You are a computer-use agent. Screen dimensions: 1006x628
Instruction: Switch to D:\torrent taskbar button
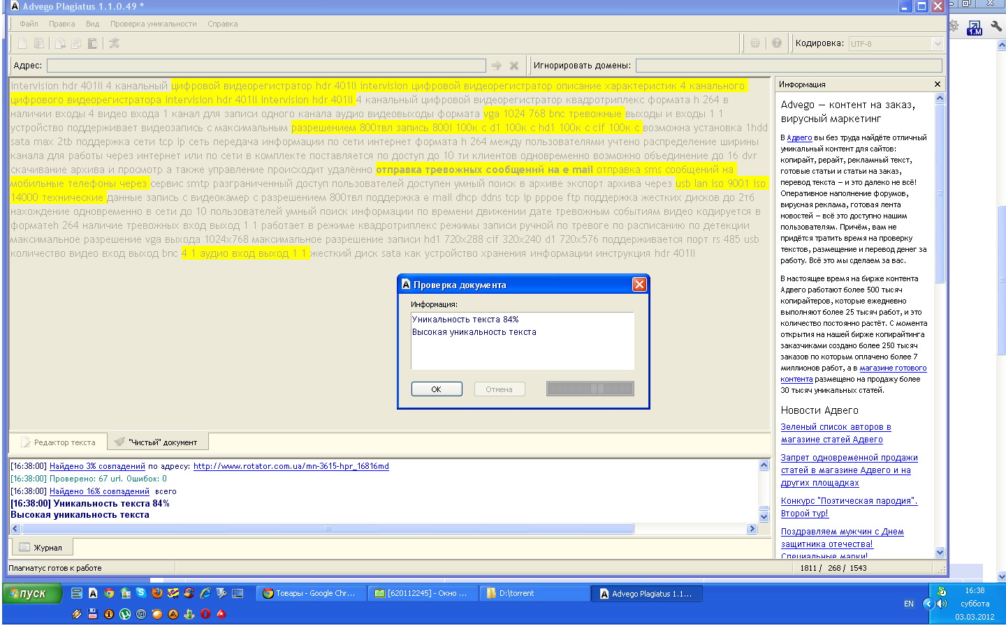[536, 594]
